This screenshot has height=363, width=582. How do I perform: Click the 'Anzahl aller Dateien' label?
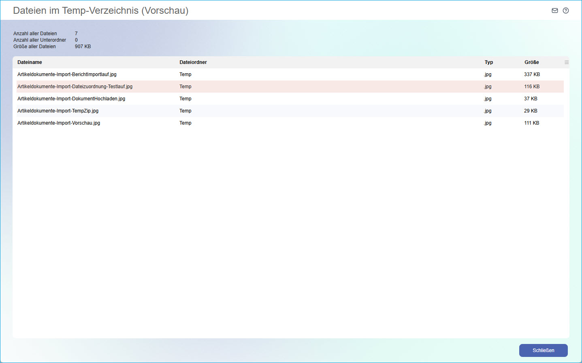pyautogui.click(x=35, y=34)
